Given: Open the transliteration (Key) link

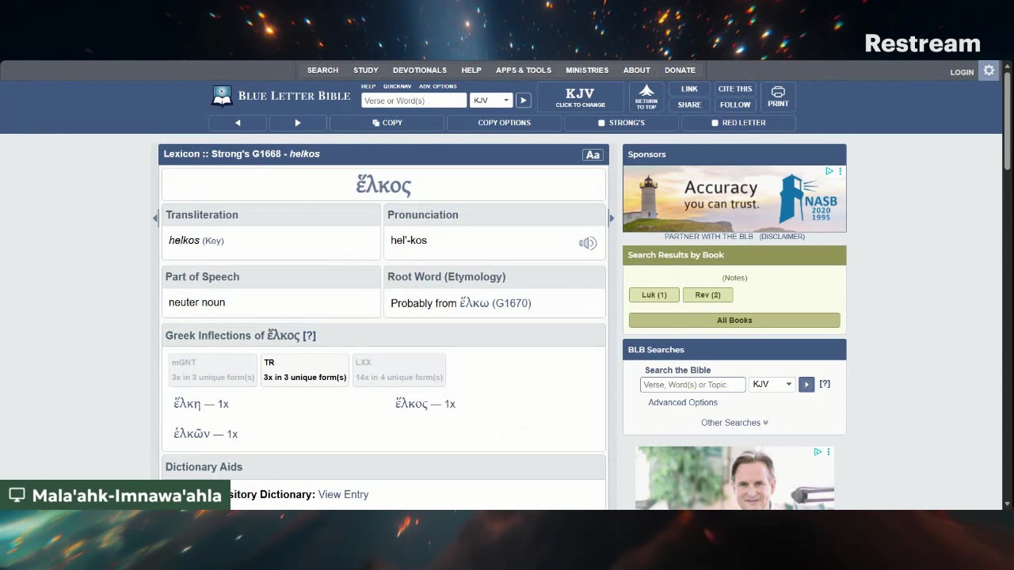Looking at the screenshot, I should pyautogui.click(x=213, y=241).
